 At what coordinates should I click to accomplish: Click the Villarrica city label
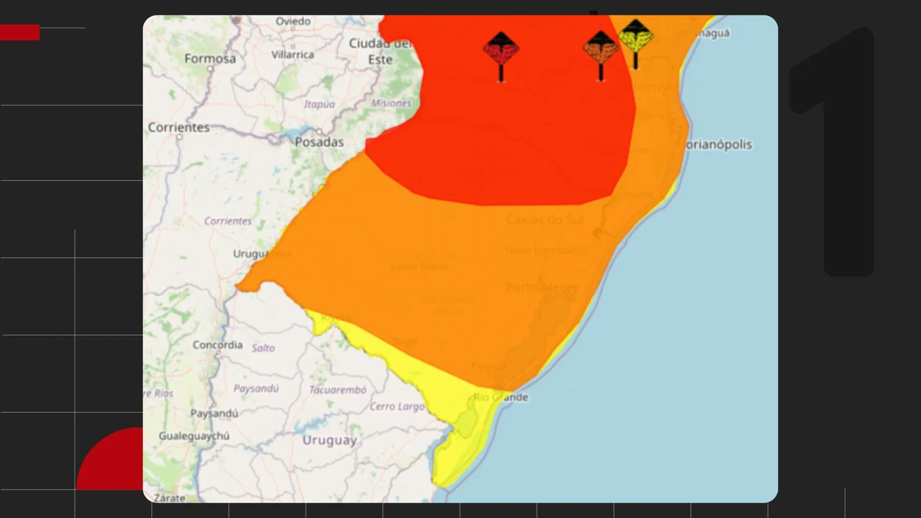(x=292, y=55)
